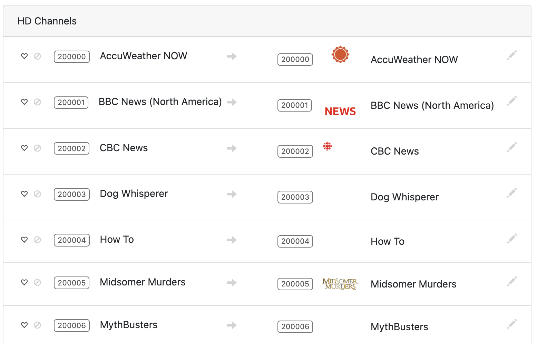Toggle the heart for BBC News
The height and width of the screenshot is (345, 537).
(x=24, y=102)
